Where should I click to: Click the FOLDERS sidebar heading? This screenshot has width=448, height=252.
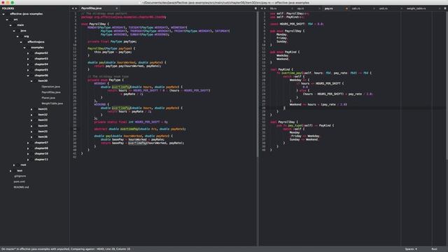pos(8,8)
